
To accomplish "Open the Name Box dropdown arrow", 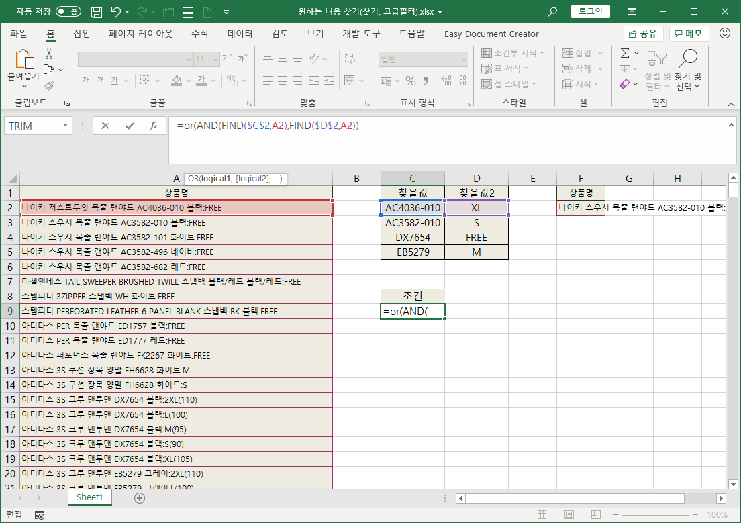I will pyautogui.click(x=65, y=126).
